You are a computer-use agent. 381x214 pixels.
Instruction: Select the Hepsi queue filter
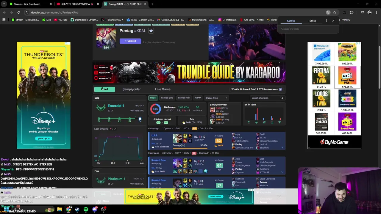click(x=153, y=98)
